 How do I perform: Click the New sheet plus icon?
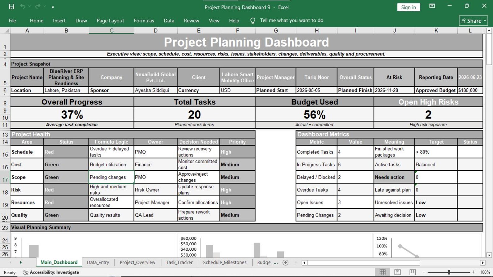285,263
